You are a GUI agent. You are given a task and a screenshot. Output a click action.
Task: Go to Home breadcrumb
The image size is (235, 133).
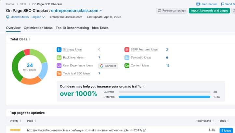[x=10, y=4]
